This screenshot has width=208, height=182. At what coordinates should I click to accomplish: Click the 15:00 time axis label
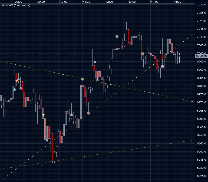click(178, 2)
